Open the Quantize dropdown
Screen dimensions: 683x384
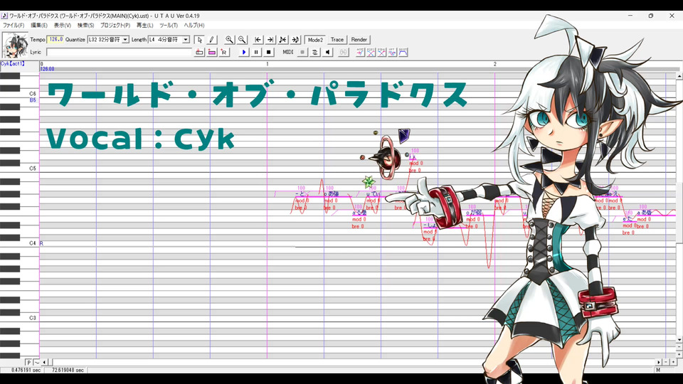tap(125, 40)
